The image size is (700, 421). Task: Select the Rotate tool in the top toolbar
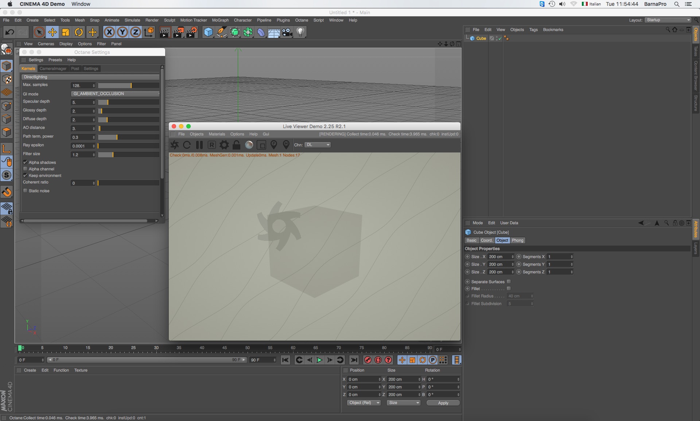(79, 32)
